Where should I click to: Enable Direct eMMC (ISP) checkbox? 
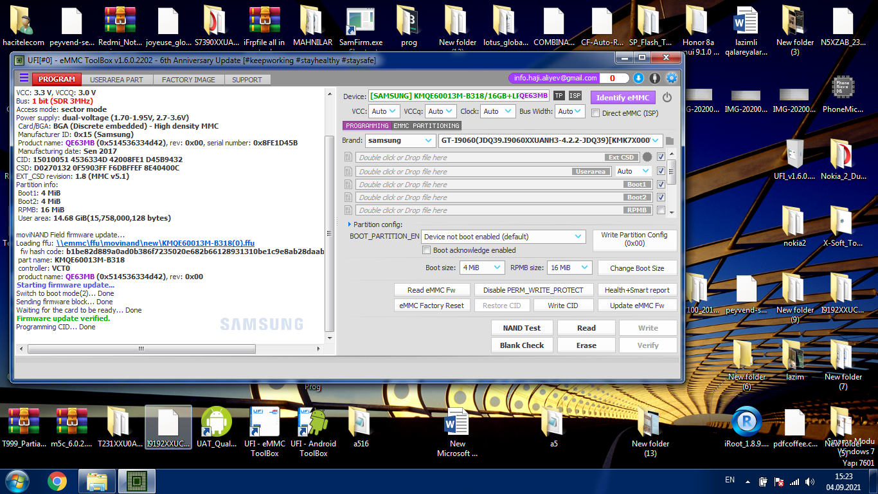point(595,113)
